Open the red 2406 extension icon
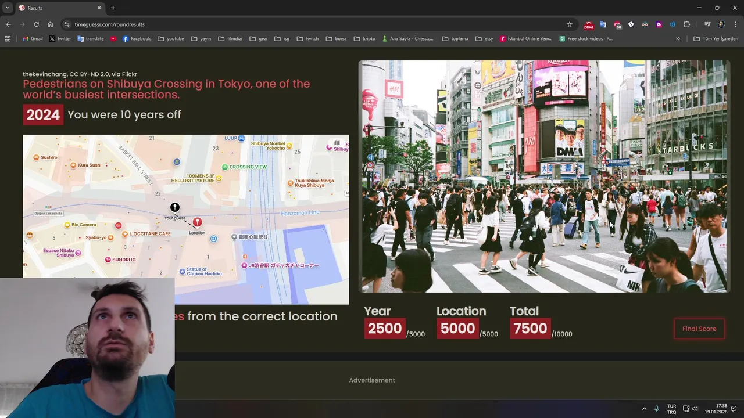Screen dimensions: 744x418 (x=589, y=24)
